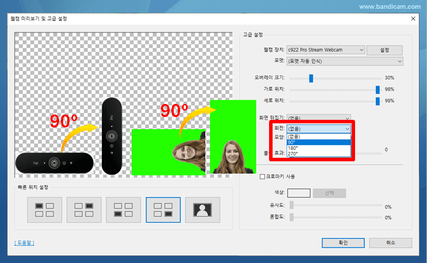Open the 웹캠 장치 device dropdown

[x=322, y=50]
